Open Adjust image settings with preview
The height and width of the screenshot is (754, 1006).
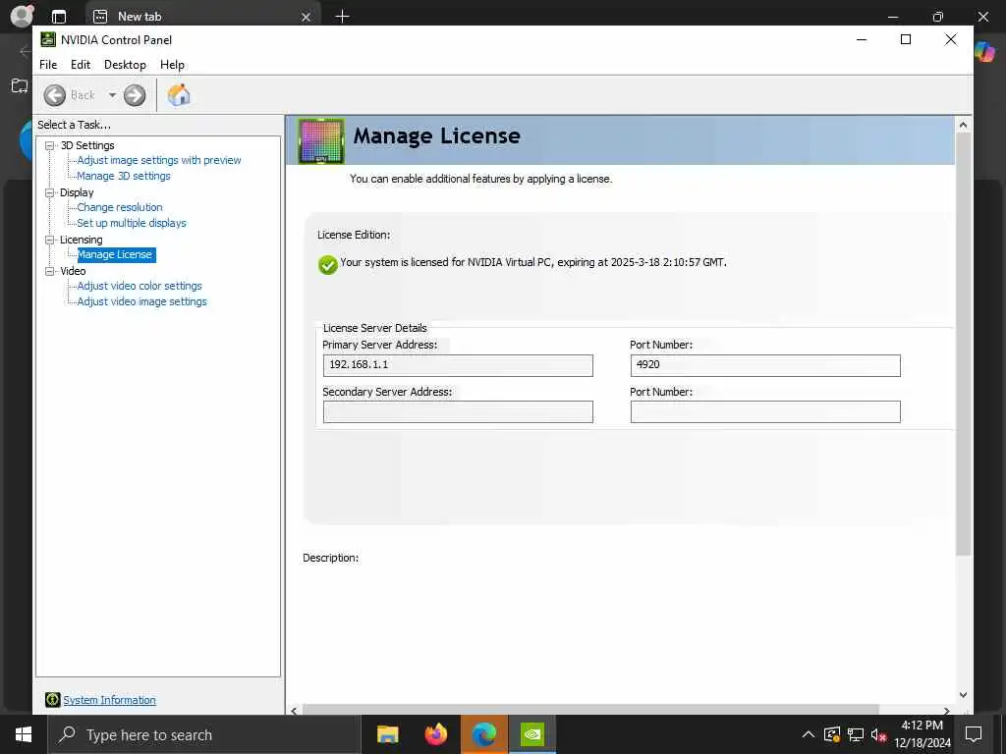(159, 160)
